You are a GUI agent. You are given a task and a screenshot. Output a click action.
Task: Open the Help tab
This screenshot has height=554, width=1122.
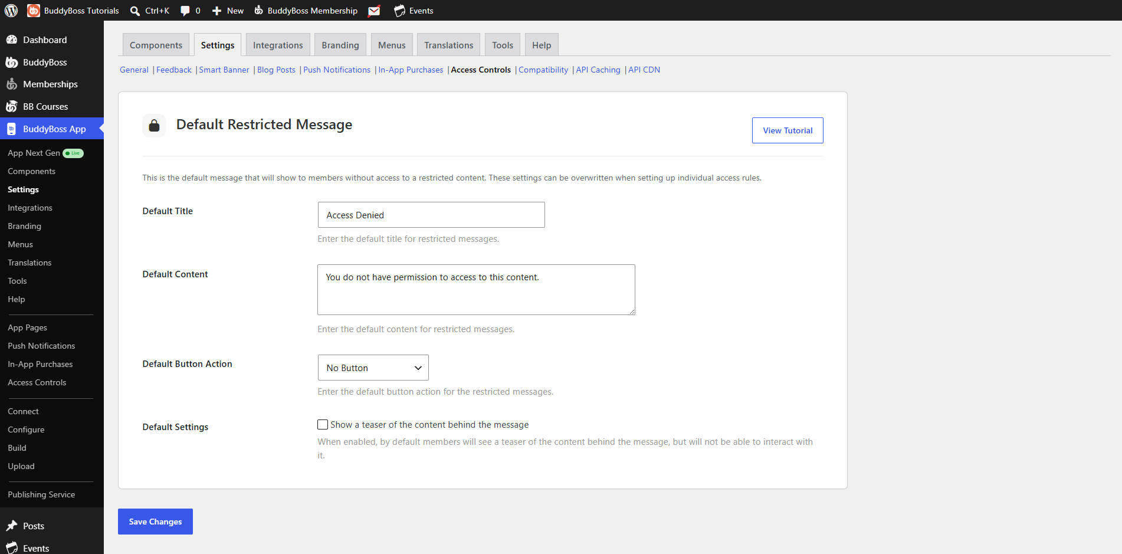542,45
